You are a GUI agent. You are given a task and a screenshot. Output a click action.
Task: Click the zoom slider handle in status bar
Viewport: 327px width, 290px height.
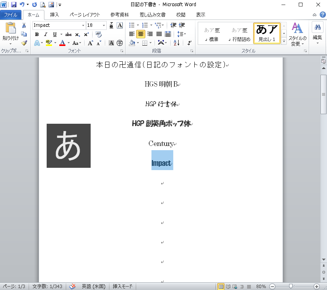[291, 286]
